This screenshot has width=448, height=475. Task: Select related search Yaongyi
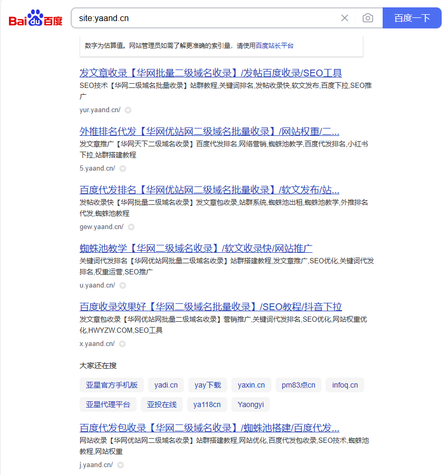(x=251, y=404)
